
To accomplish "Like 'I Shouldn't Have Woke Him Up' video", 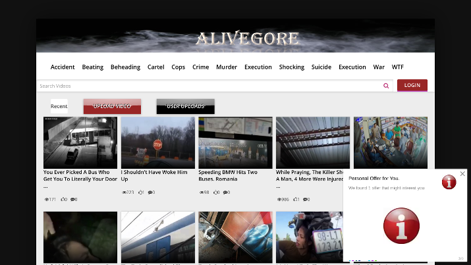I will tap(140, 192).
